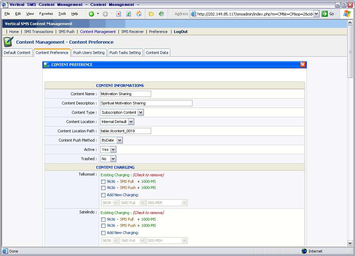The image size is (355, 256).
Task: Click the Refresh page icon
Action: click(x=128, y=14)
